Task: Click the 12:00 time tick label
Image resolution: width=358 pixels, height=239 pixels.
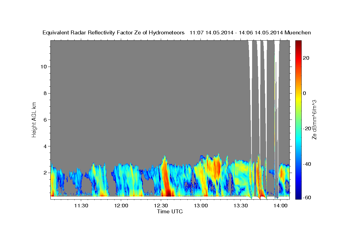Action: tap(121, 206)
